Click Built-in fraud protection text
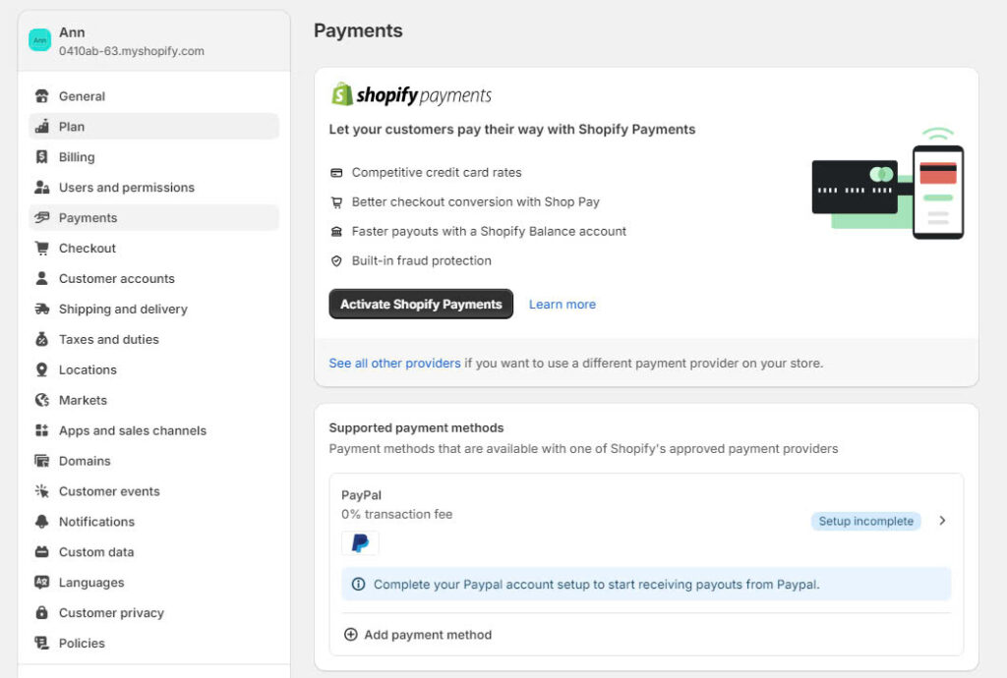 (421, 261)
